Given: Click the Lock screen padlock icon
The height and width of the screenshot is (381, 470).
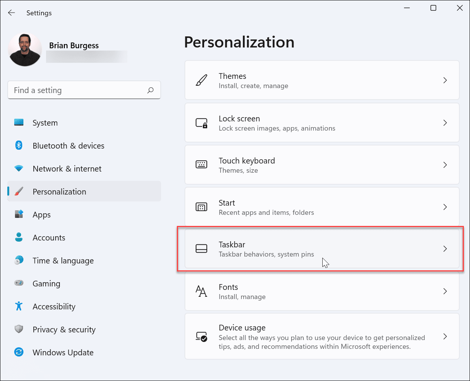Looking at the screenshot, I should (x=201, y=123).
